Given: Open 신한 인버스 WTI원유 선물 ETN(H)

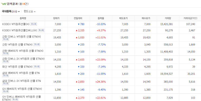Looking at the screenshot, I should [x=21, y=37].
